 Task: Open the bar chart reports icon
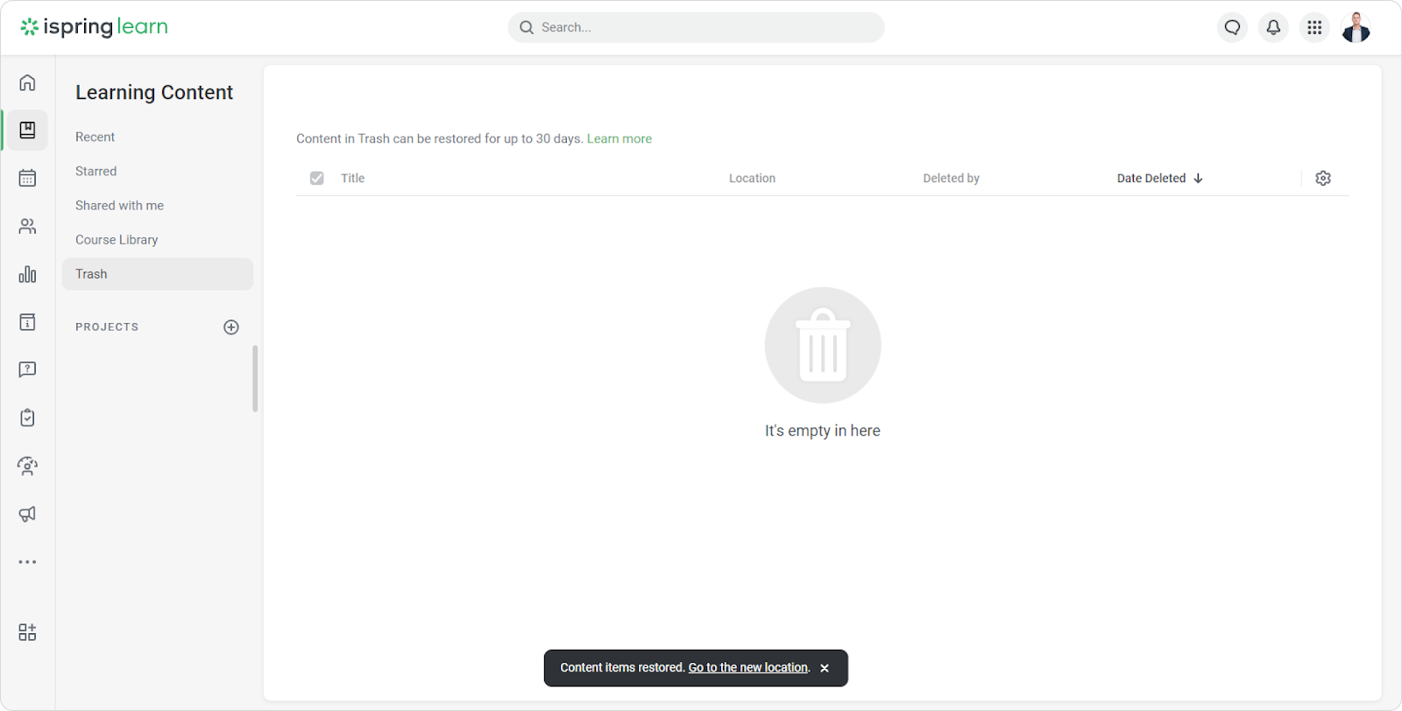27,275
